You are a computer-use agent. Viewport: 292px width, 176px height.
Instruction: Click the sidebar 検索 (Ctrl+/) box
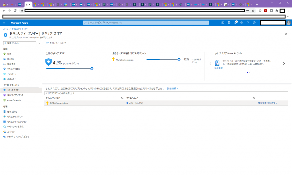tap(20, 43)
